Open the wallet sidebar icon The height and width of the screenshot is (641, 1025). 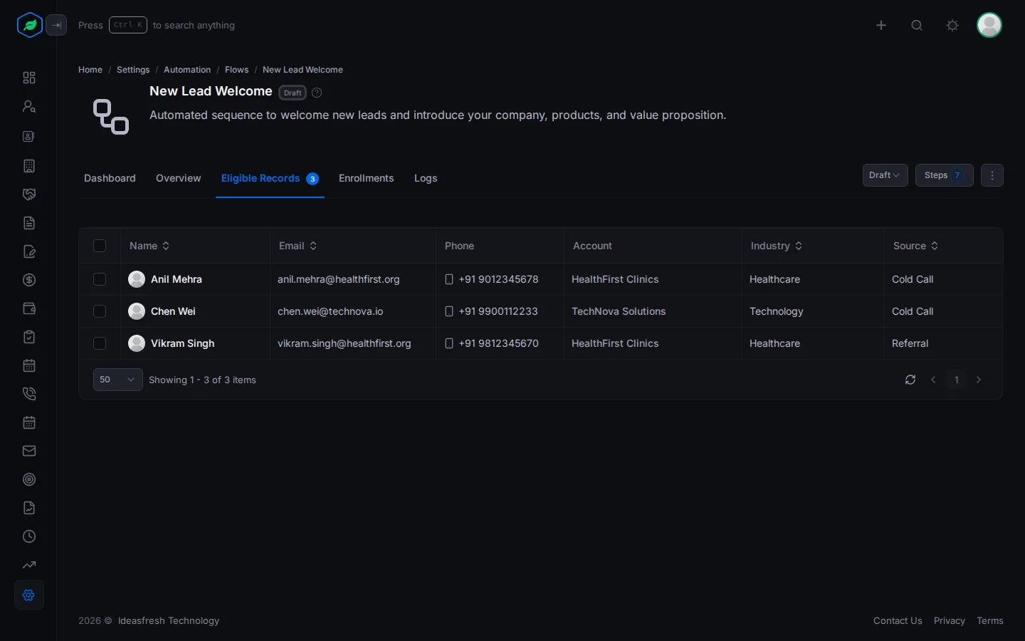29,308
